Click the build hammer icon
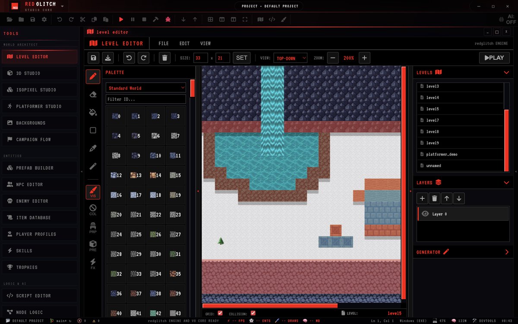Screen dimensions: 518x324 coord(156,19)
